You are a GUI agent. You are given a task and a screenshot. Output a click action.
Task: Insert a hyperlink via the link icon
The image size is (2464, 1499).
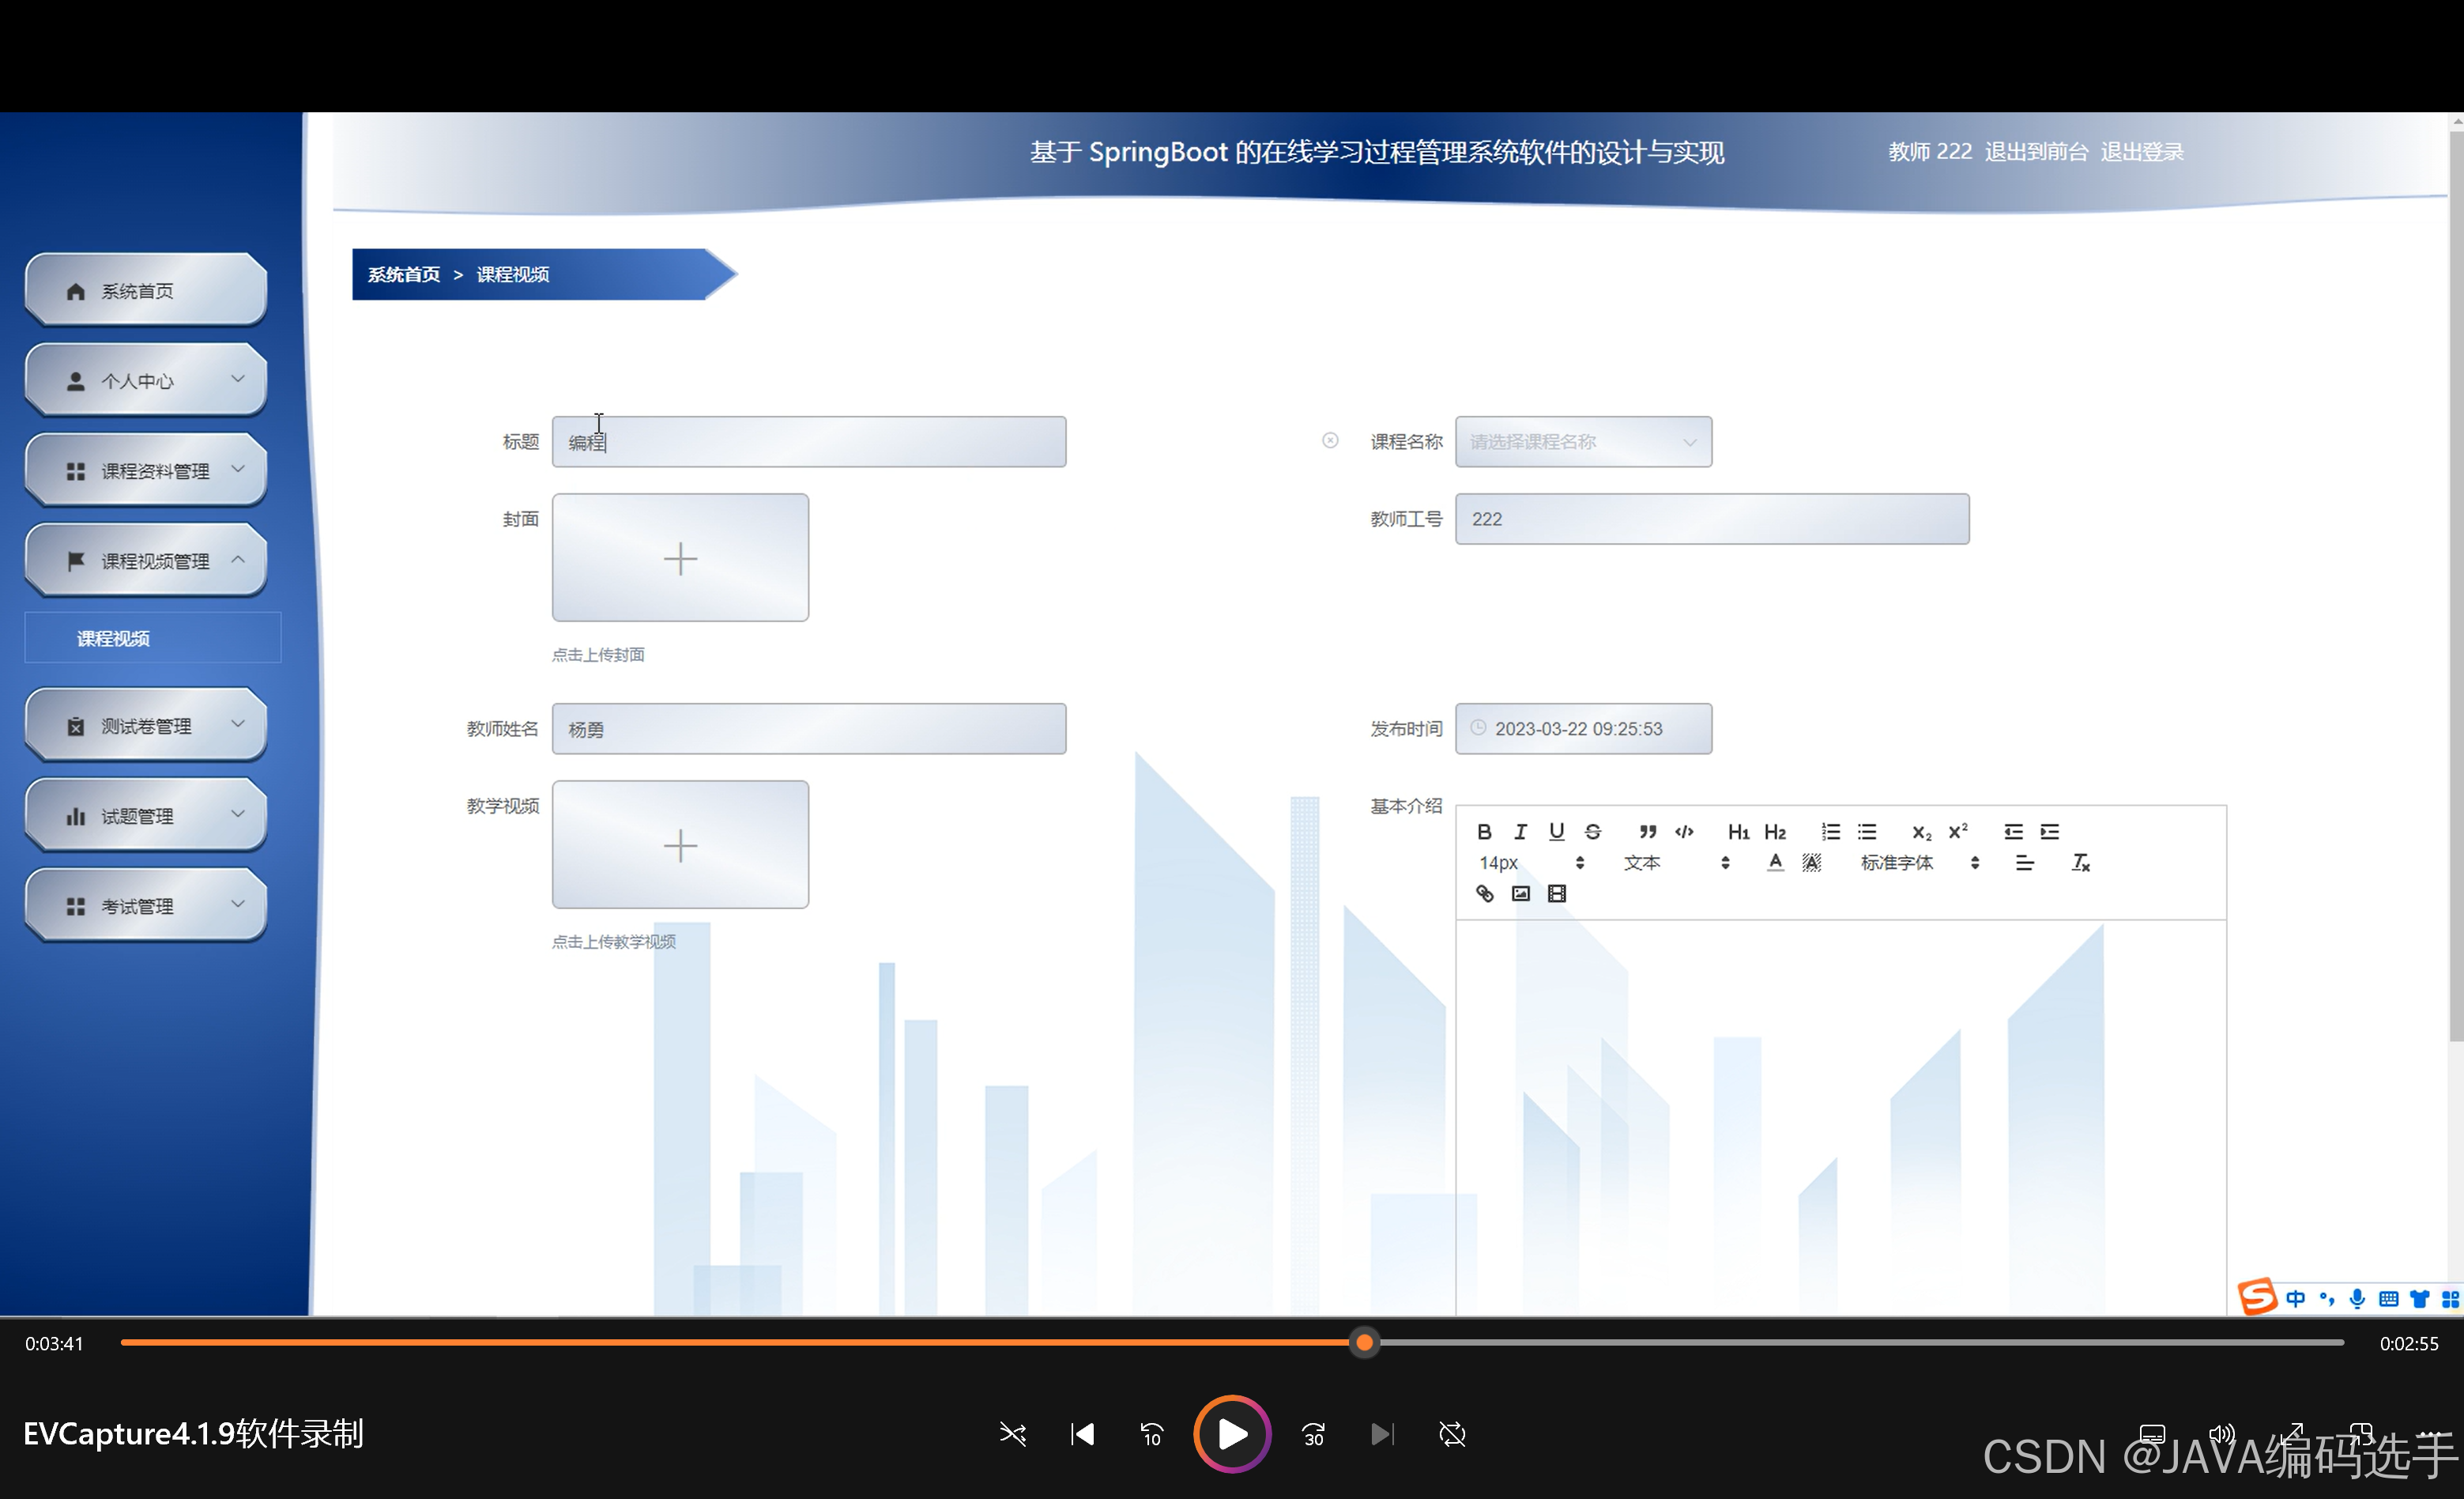1484,893
